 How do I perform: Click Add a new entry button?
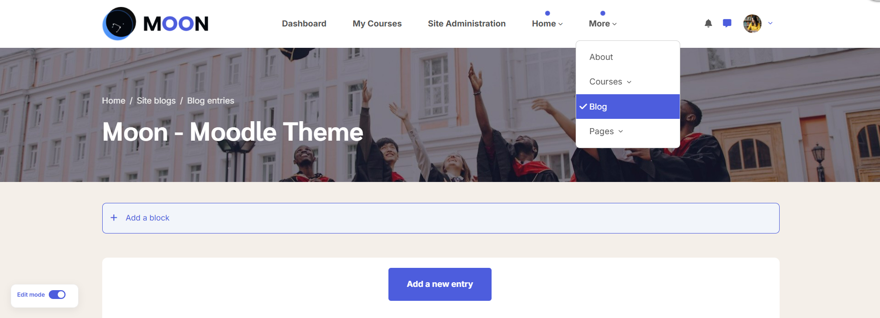[x=440, y=284]
